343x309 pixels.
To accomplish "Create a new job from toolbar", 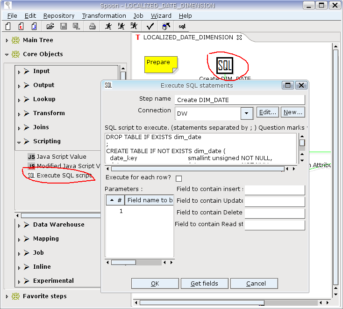I will click(x=34, y=26).
